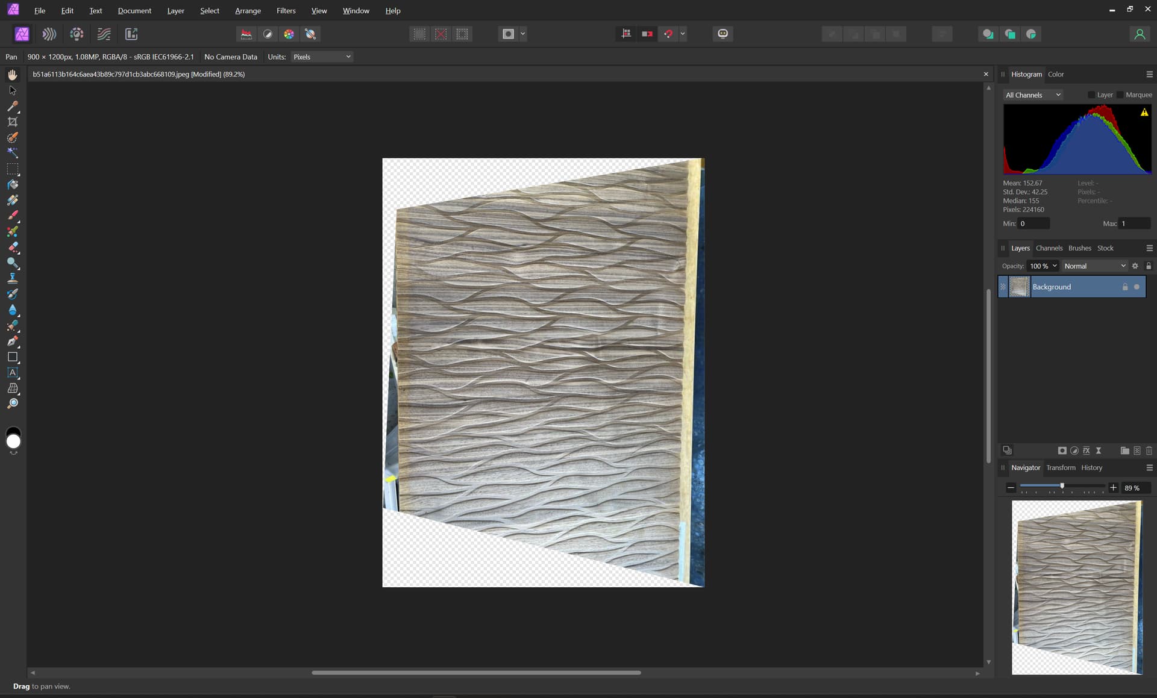Select the Flood Select magic wand tool
Image resolution: width=1157 pixels, height=698 pixels.
click(x=13, y=153)
